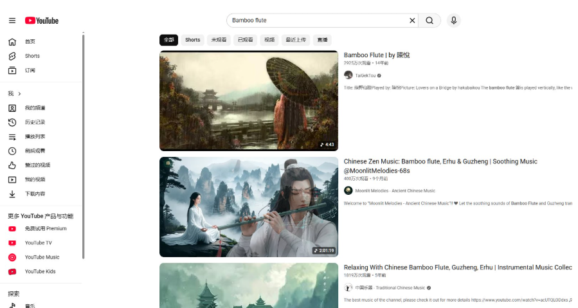The height and width of the screenshot is (308, 578).
Task: Select the 最近上传 filter chip
Action: [296, 40]
